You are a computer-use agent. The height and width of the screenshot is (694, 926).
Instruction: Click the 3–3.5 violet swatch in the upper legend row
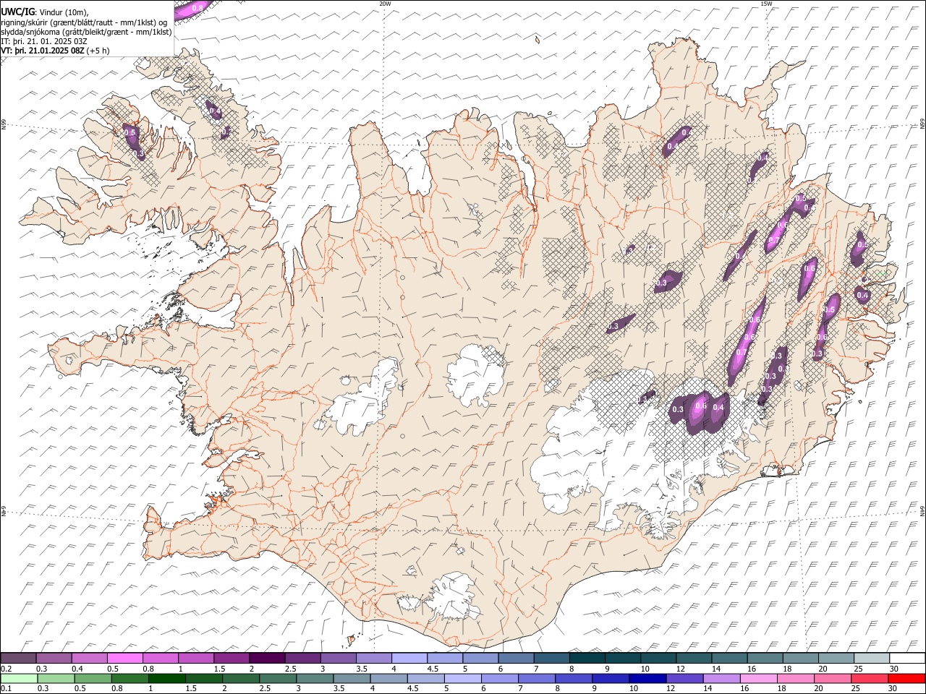pos(338,658)
